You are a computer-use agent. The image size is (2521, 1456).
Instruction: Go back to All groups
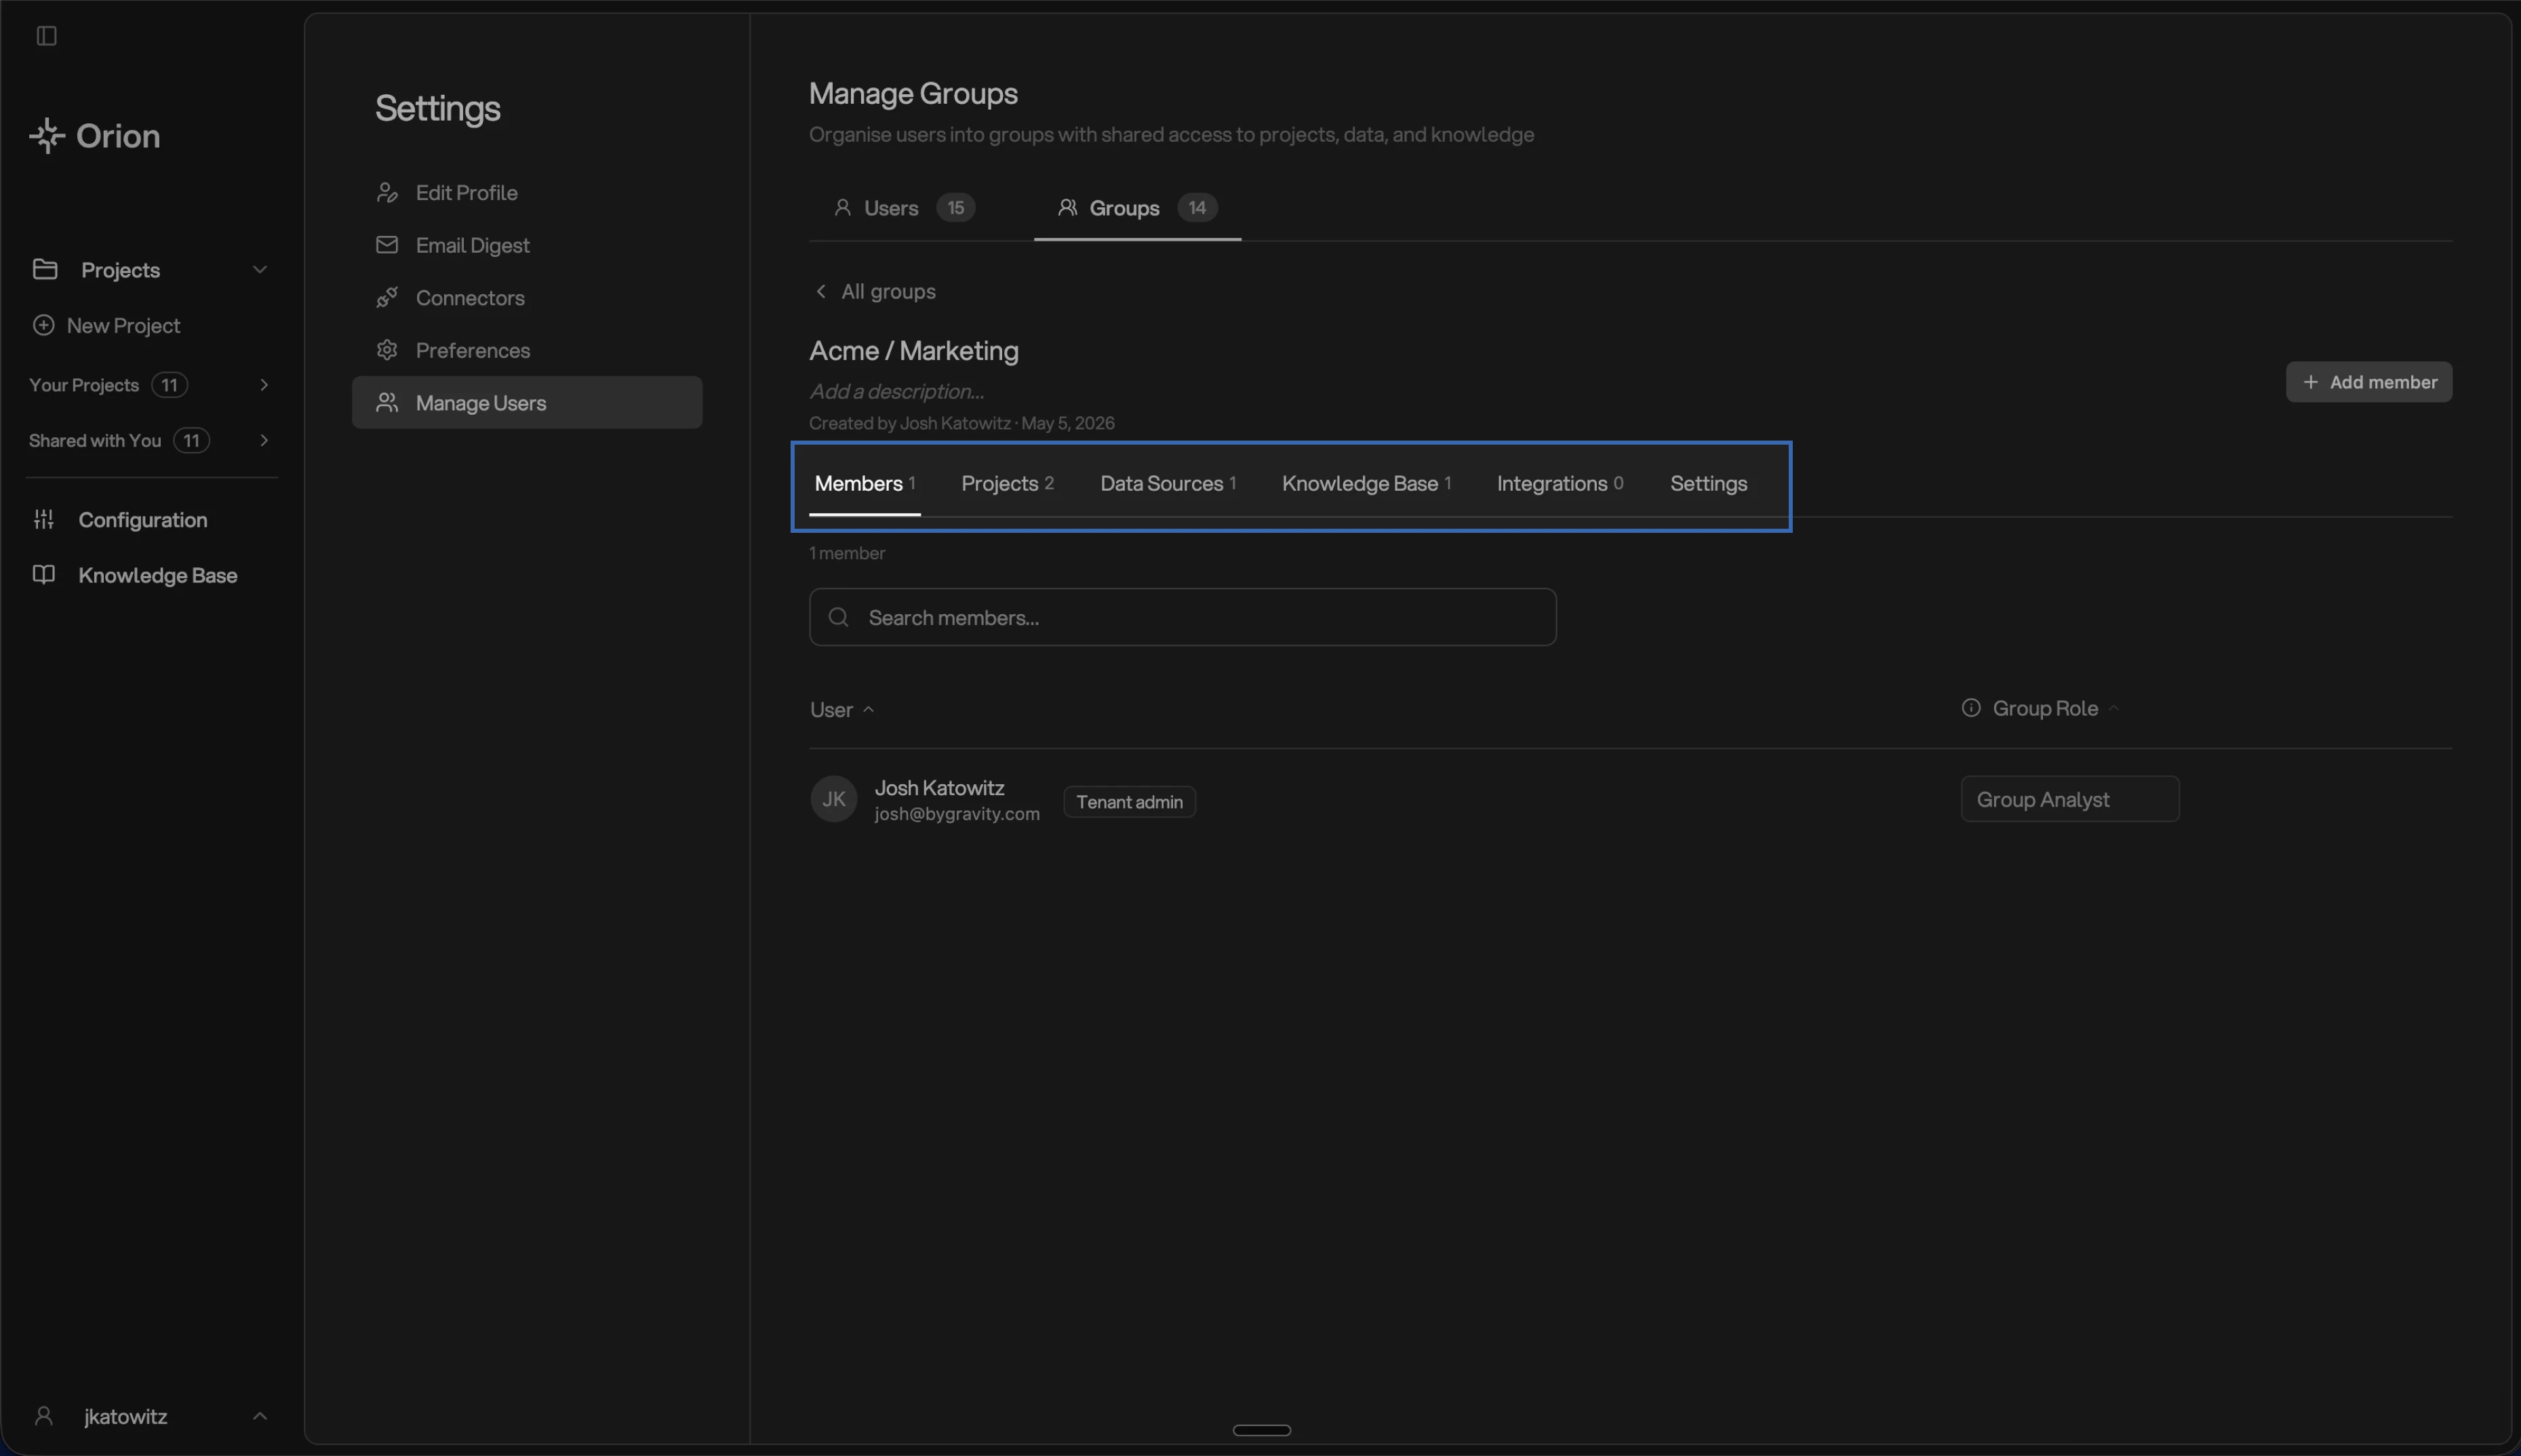(875, 291)
